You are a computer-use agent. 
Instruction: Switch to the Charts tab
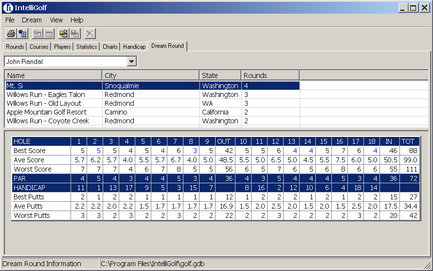point(110,47)
